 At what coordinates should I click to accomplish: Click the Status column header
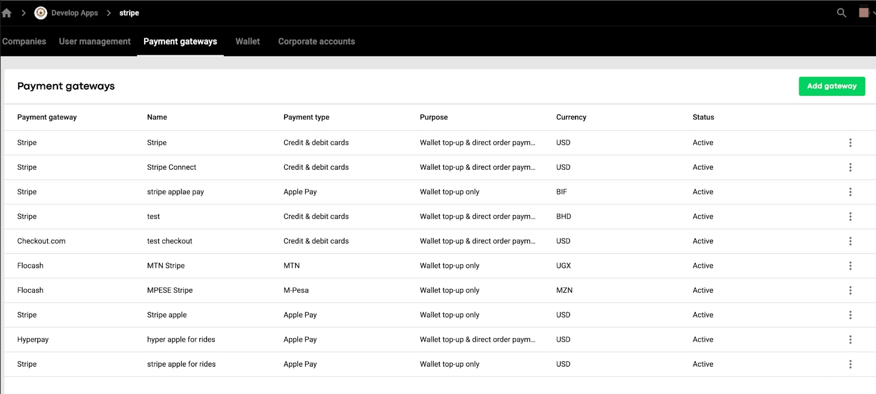[703, 117]
